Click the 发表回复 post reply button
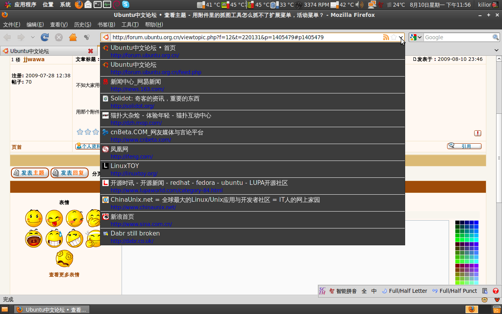 point(69,173)
